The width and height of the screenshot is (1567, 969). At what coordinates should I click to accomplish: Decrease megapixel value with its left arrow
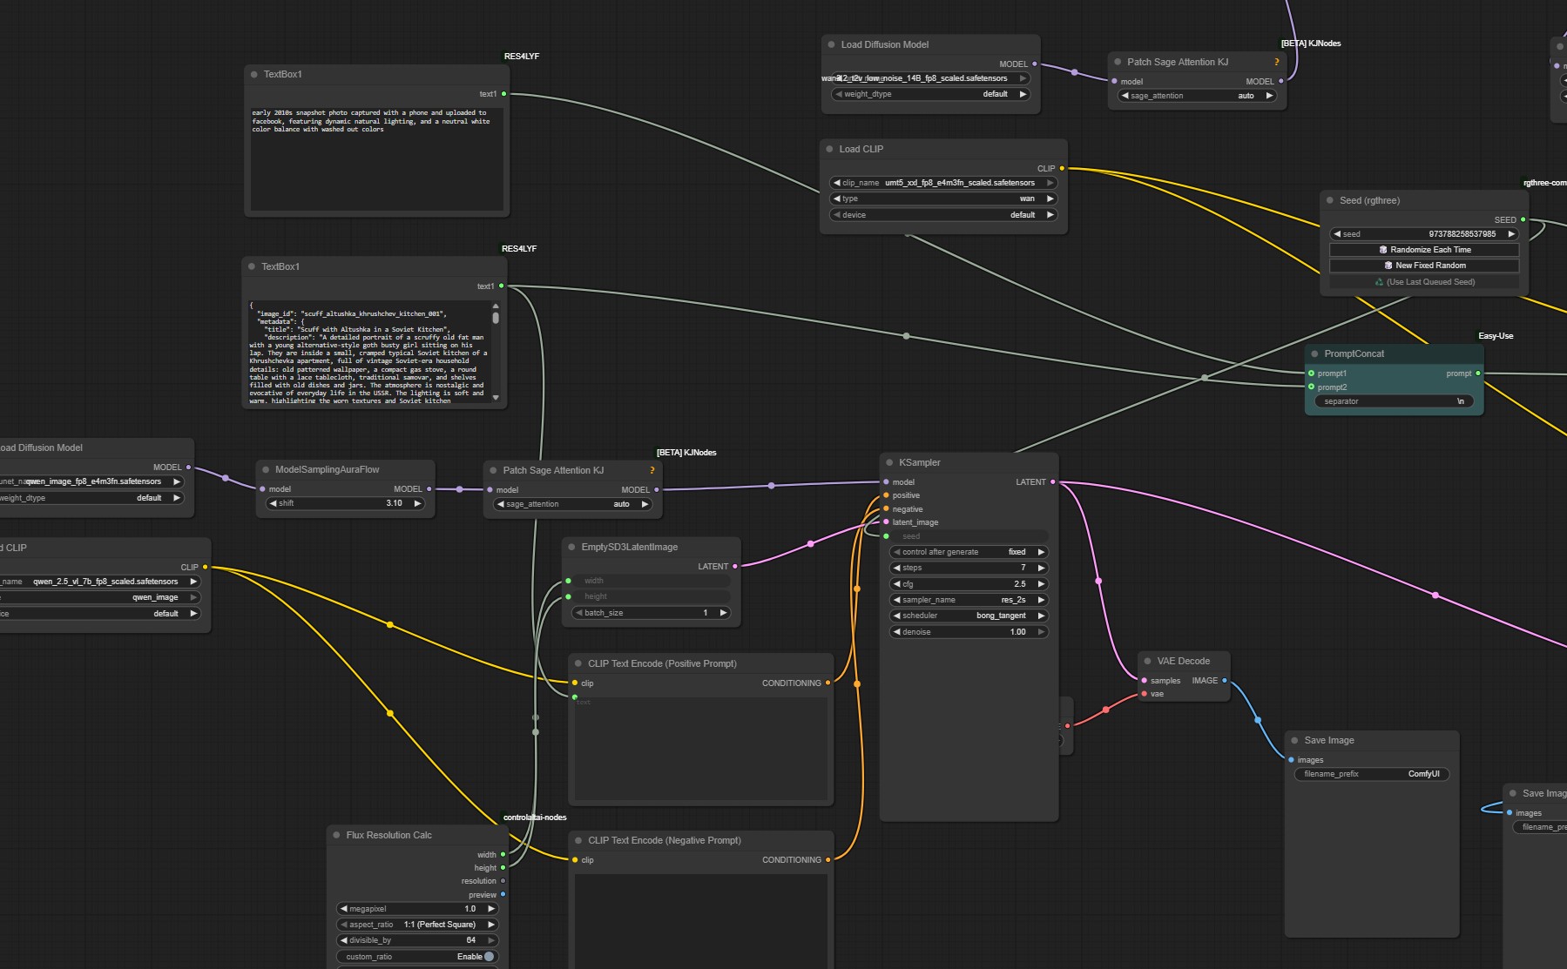[x=344, y=909]
